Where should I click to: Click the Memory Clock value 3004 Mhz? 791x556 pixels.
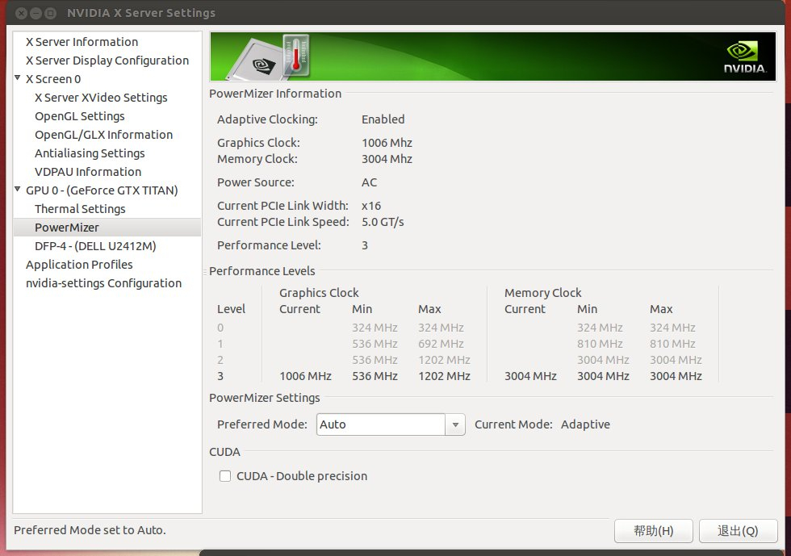[x=387, y=159]
